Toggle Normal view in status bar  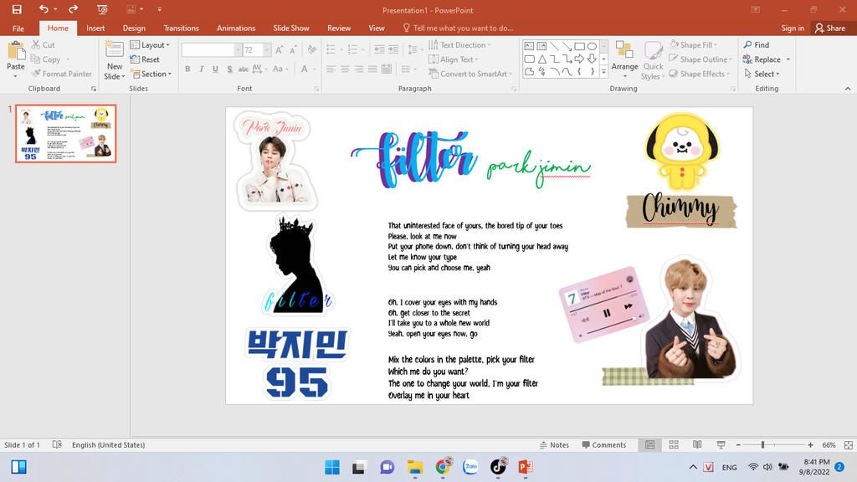649,445
